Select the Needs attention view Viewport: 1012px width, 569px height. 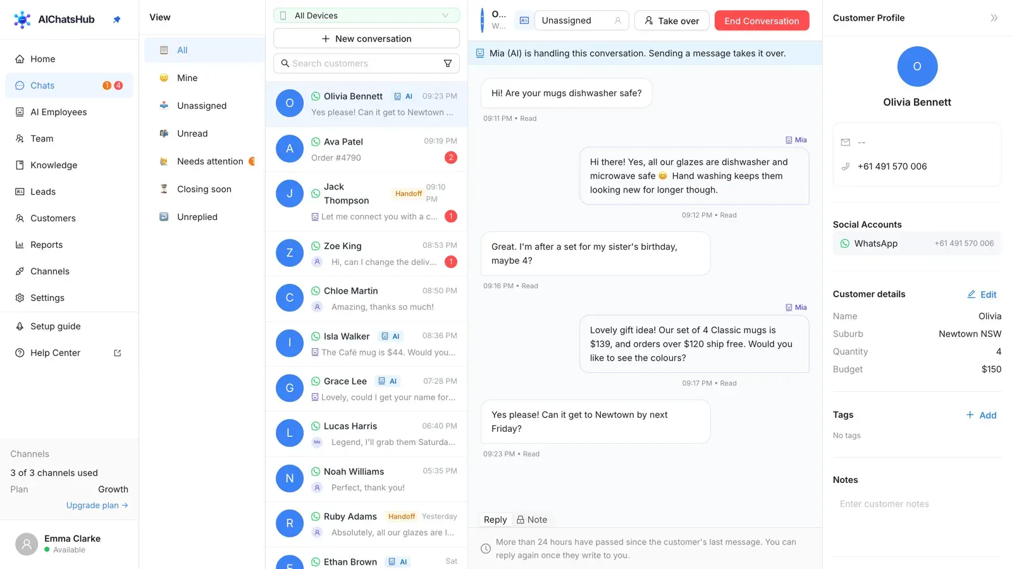(204, 161)
